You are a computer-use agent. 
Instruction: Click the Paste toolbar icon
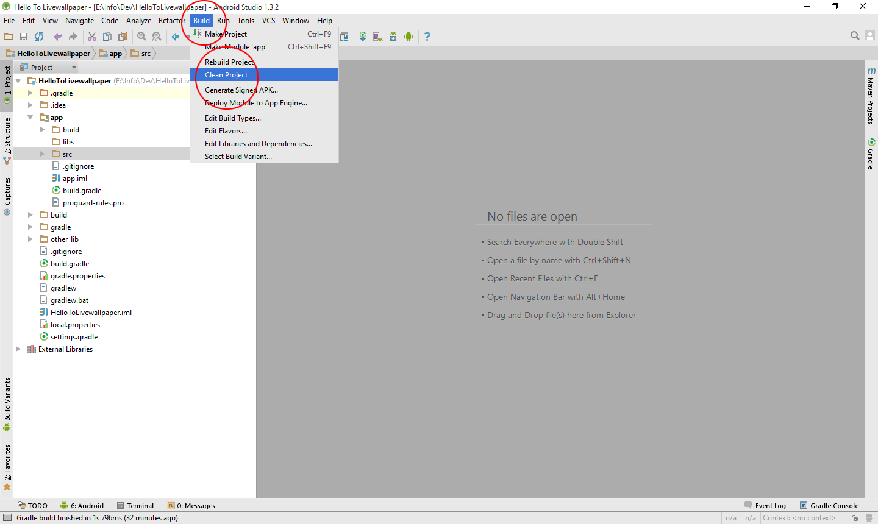123,37
